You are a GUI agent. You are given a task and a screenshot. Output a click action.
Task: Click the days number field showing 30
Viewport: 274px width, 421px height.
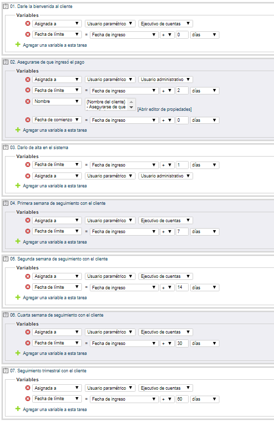(x=182, y=343)
